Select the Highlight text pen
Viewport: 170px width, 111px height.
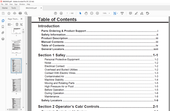136,13
